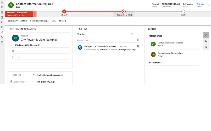Click the Home icon in left sidebar

[x=2, y=2]
